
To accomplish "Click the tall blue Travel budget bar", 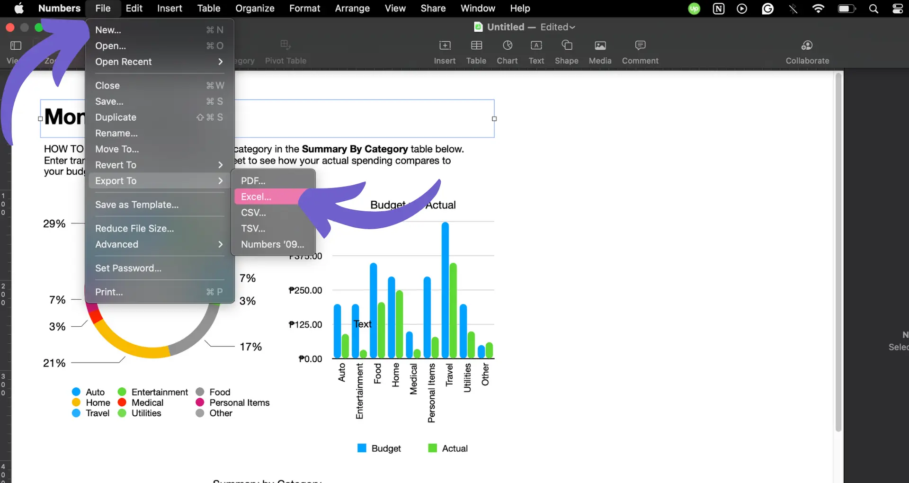I will click(x=445, y=290).
